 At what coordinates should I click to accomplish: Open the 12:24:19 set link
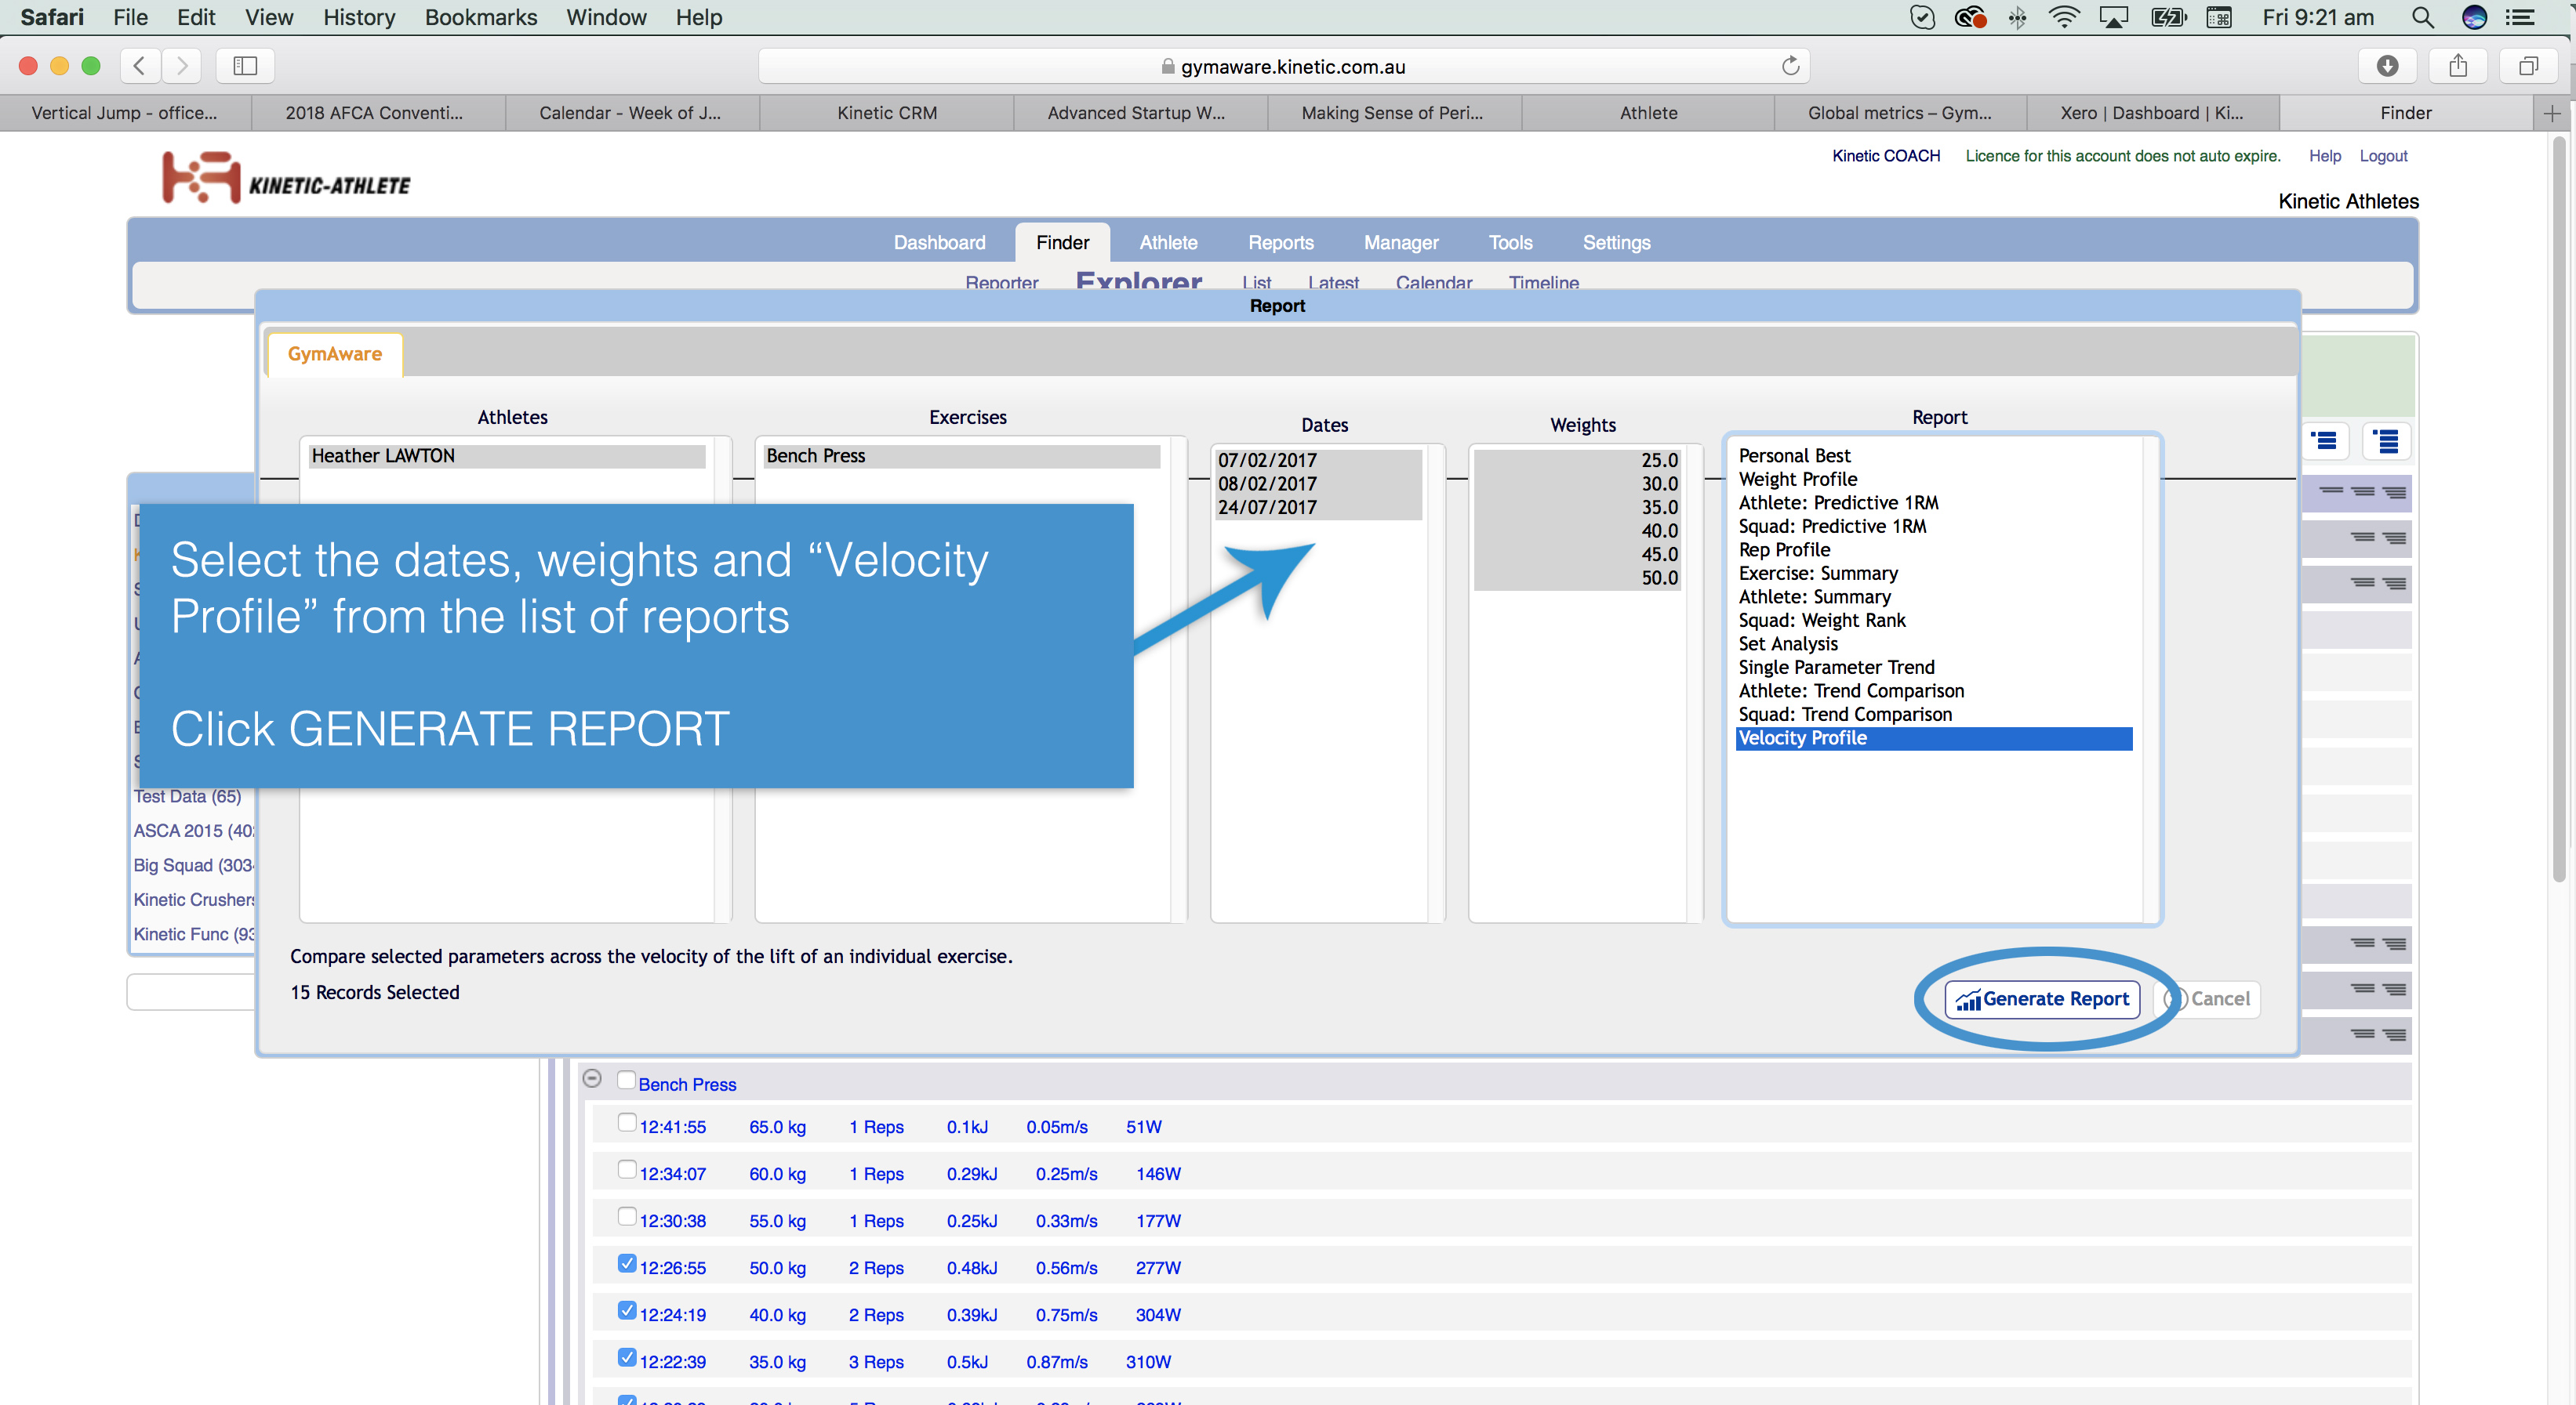pyautogui.click(x=672, y=1315)
